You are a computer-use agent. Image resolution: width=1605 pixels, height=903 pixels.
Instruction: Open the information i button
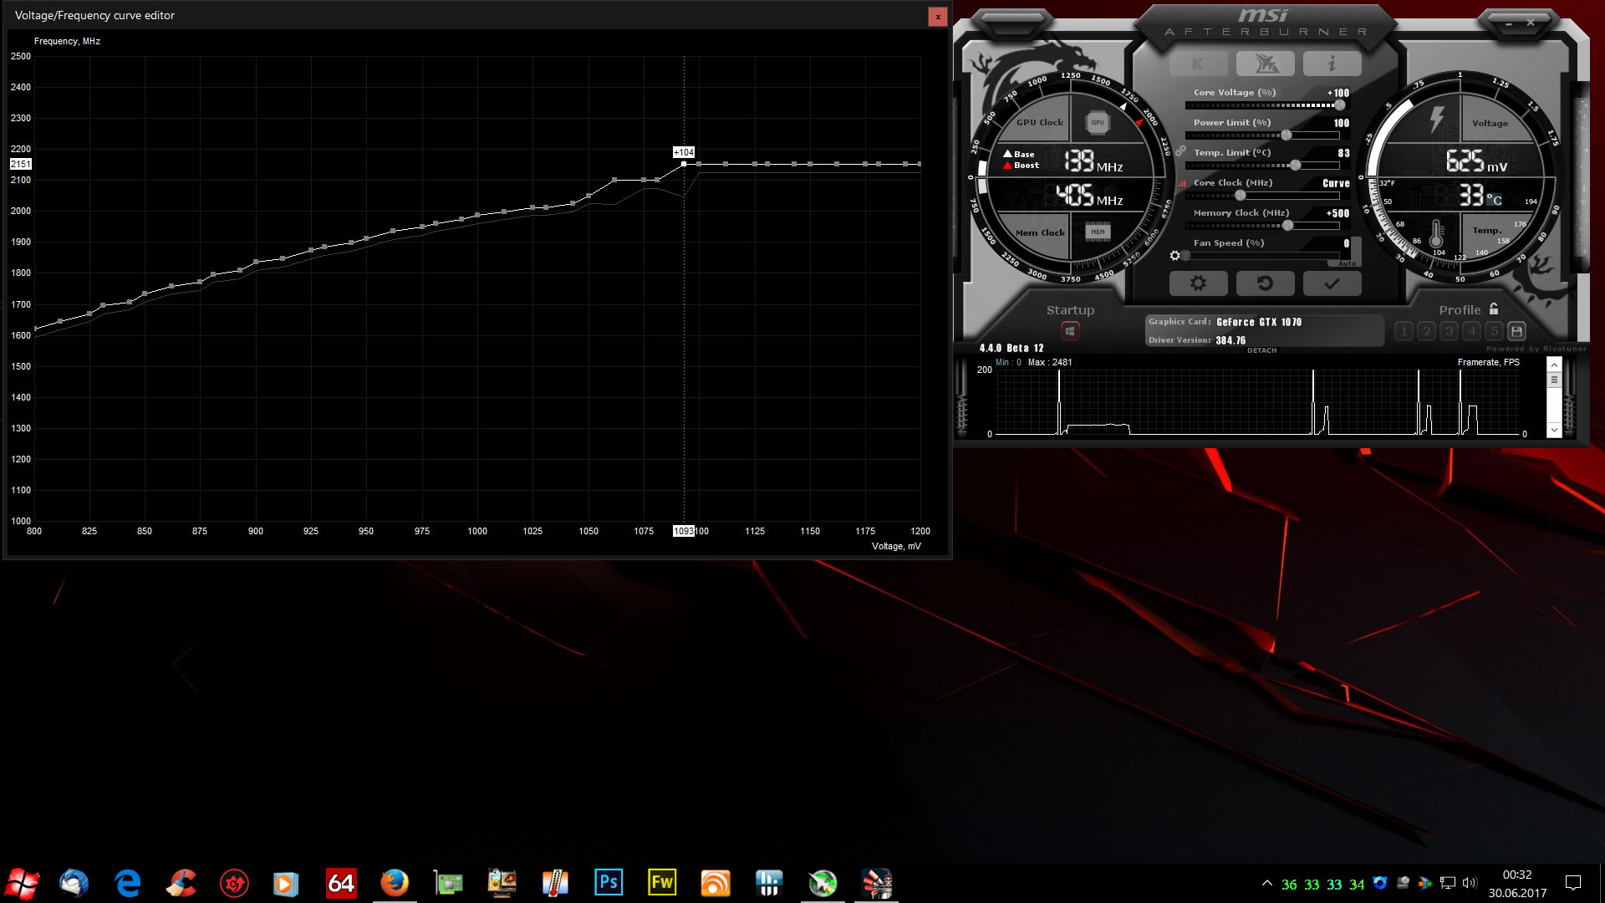[x=1332, y=64]
